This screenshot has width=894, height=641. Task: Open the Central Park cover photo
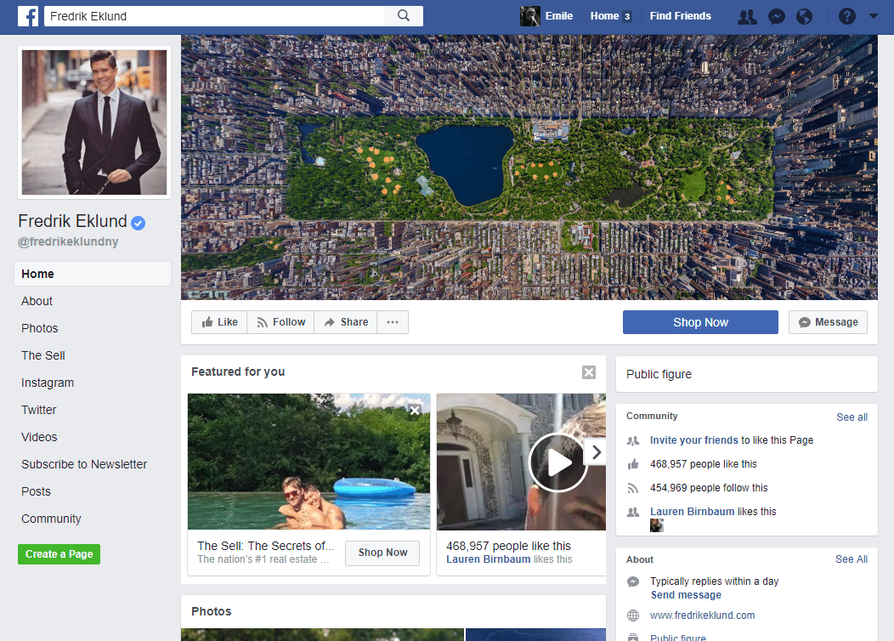pyautogui.click(x=529, y=167)
